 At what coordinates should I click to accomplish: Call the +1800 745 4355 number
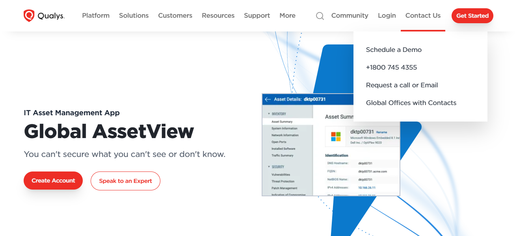(391, 67)
